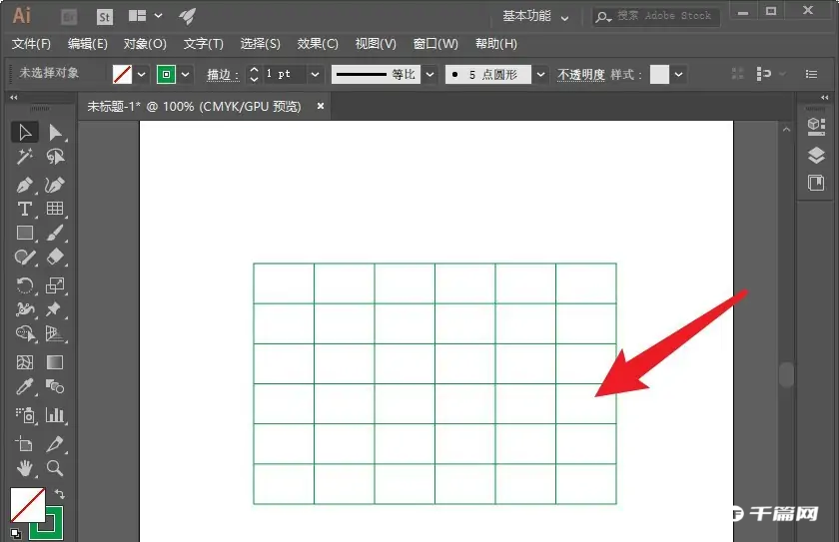The width and height of the screenshot is (839, 542).
Task: Click the 不透明度 opacity link
Action: point(580,74)
